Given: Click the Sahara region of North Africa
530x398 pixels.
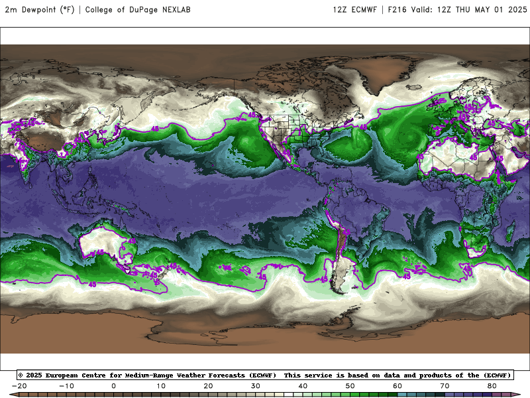Looking at the screenshot, I should (x=456, y=159).
